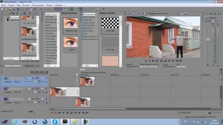Pause playback in the preview window
This screenshot has height=125, width=223.
coord(161,61)
